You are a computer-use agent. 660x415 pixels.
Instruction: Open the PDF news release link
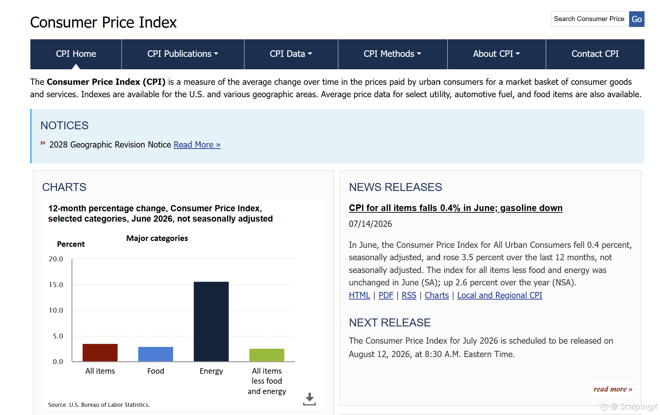coord(386,295)
